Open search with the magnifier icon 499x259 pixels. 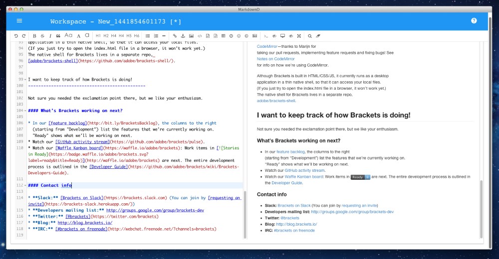(x=310, y=36)
